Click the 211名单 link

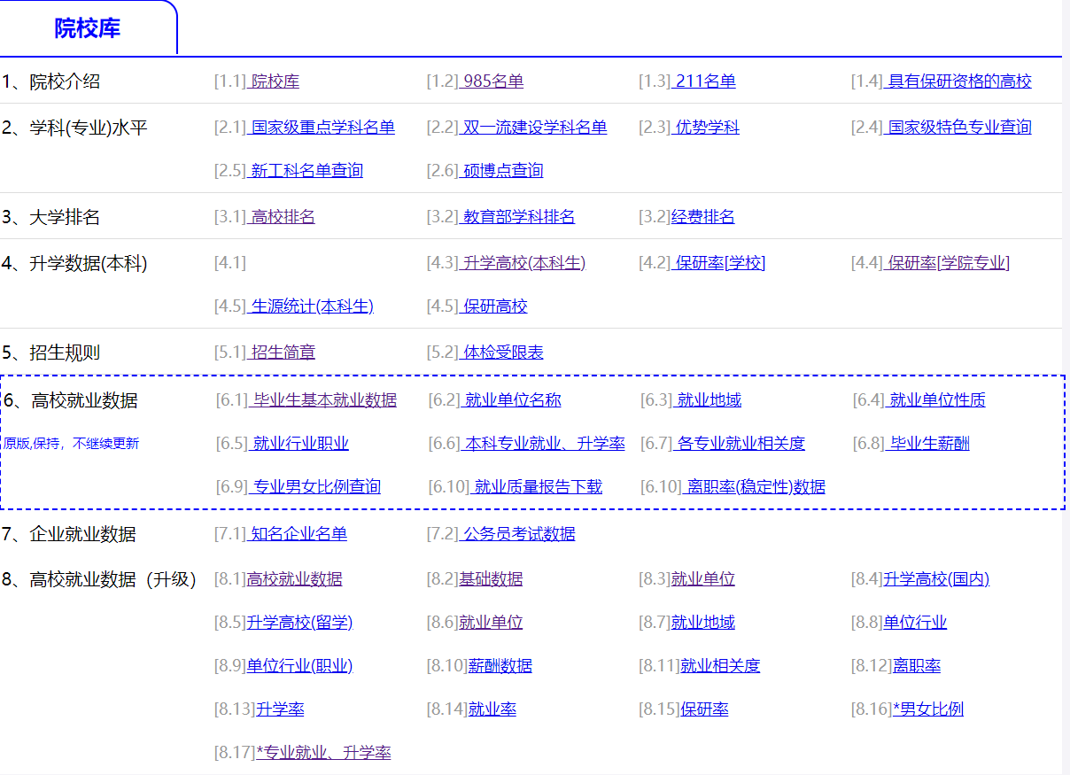[704, 81]
